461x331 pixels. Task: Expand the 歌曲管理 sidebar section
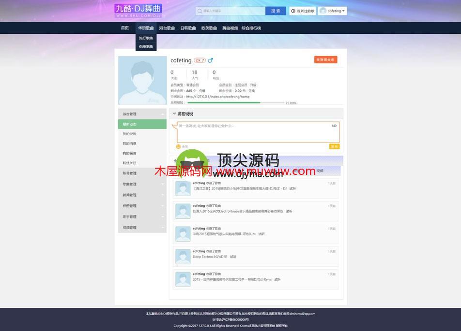tap(142, 184)
